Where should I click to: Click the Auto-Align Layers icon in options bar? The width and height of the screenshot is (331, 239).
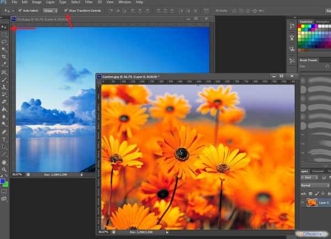click(206, 11)
